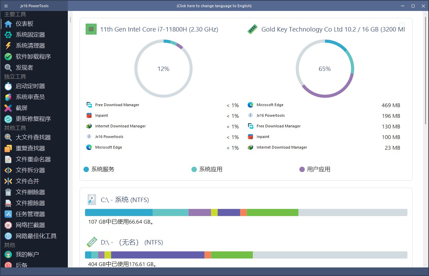Maximize the jv16 PowerTools window
The width and height of the screenshot is (429, 276).
[413, 6]
